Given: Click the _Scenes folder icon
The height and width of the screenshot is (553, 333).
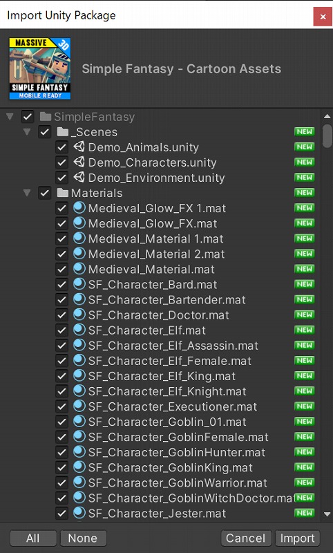Looking at the screenshot, I should pyautogui.click(x=62, y=132).
